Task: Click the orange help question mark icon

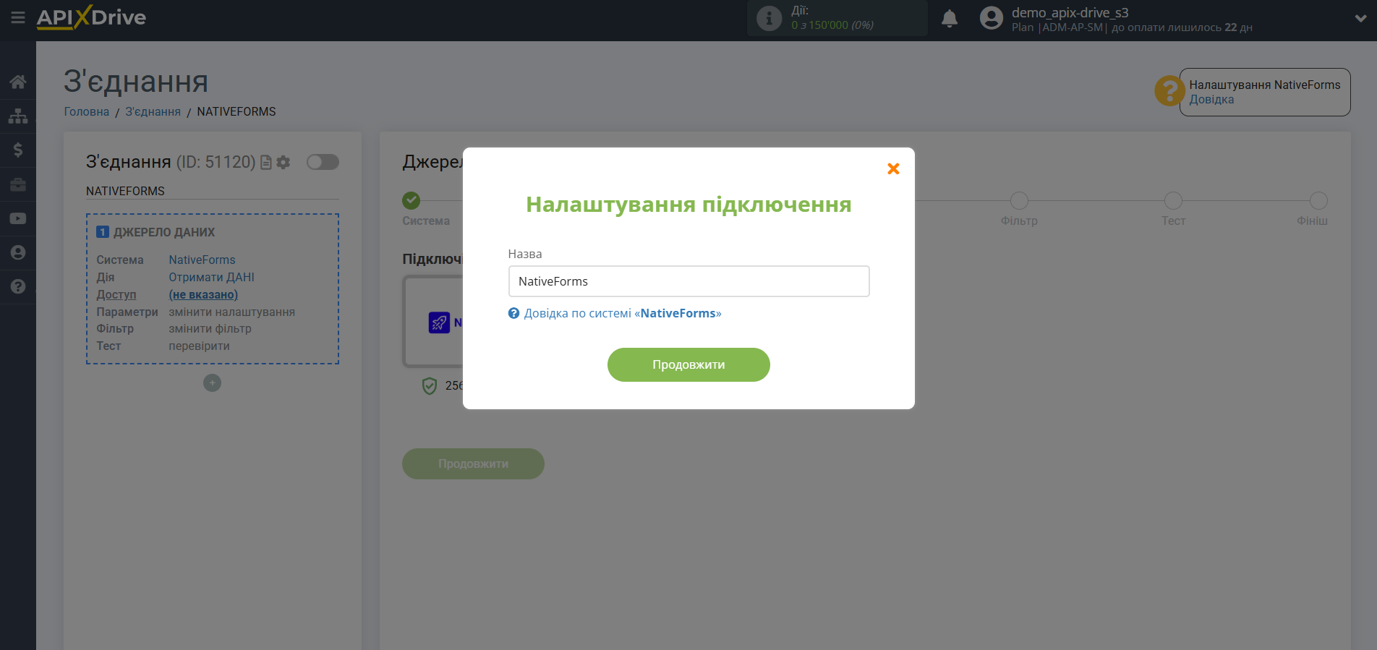Action: (1169, 91)
